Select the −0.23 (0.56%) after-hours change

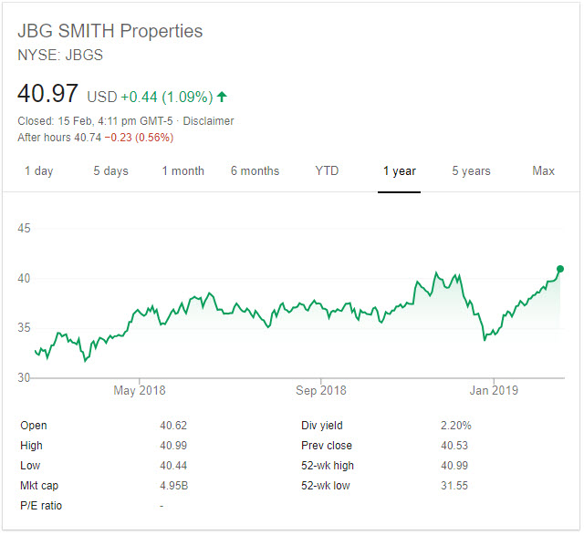(139, 138)
